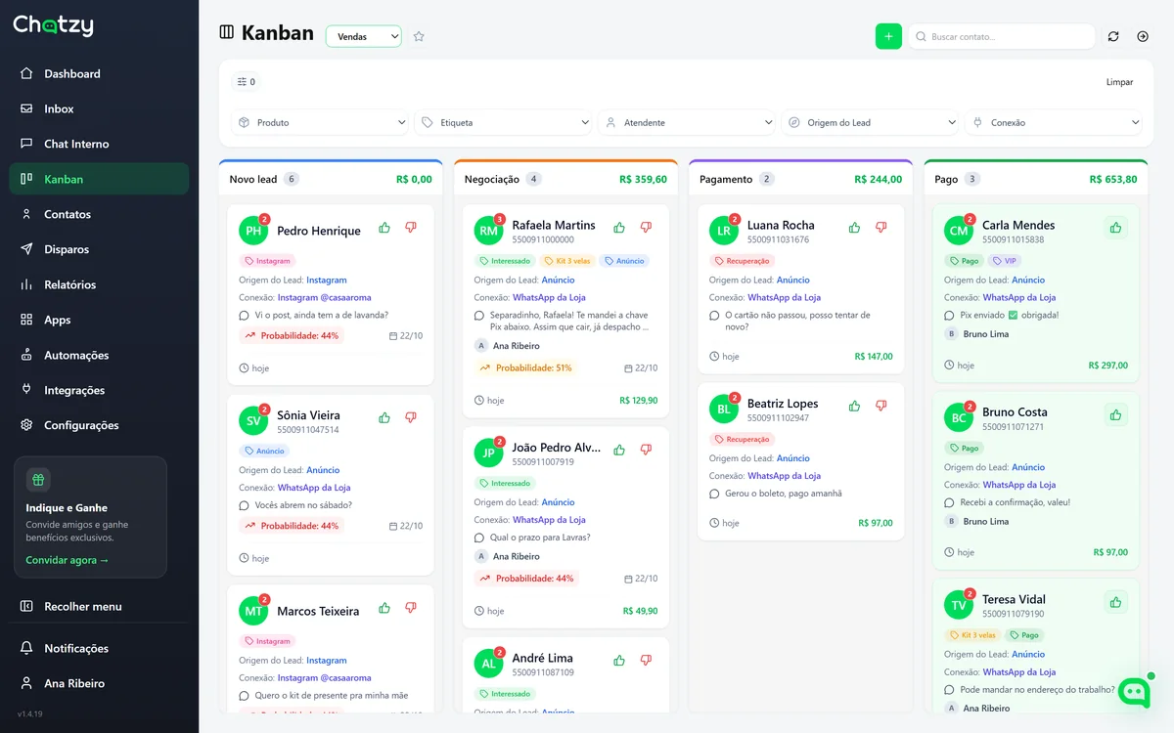
Task: Thumbs up Marcos Teixeira card
Action: point(384,608)
